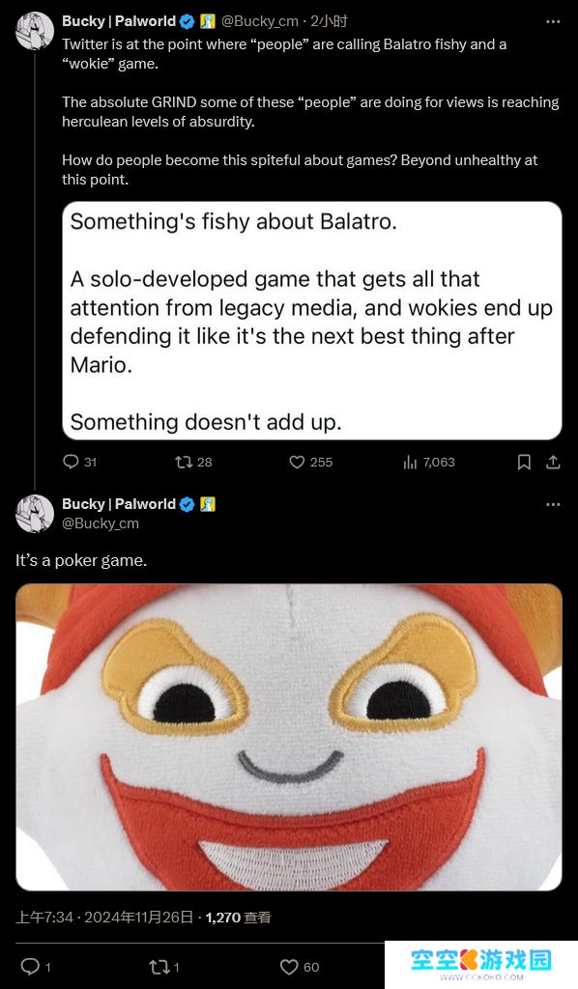Open more options menu on first tweet
The image size is (578, 989).
point(553,21)
